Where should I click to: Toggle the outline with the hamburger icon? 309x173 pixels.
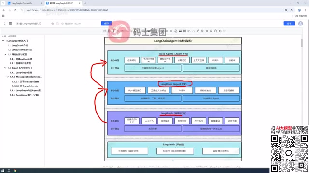tap(10, 24)
